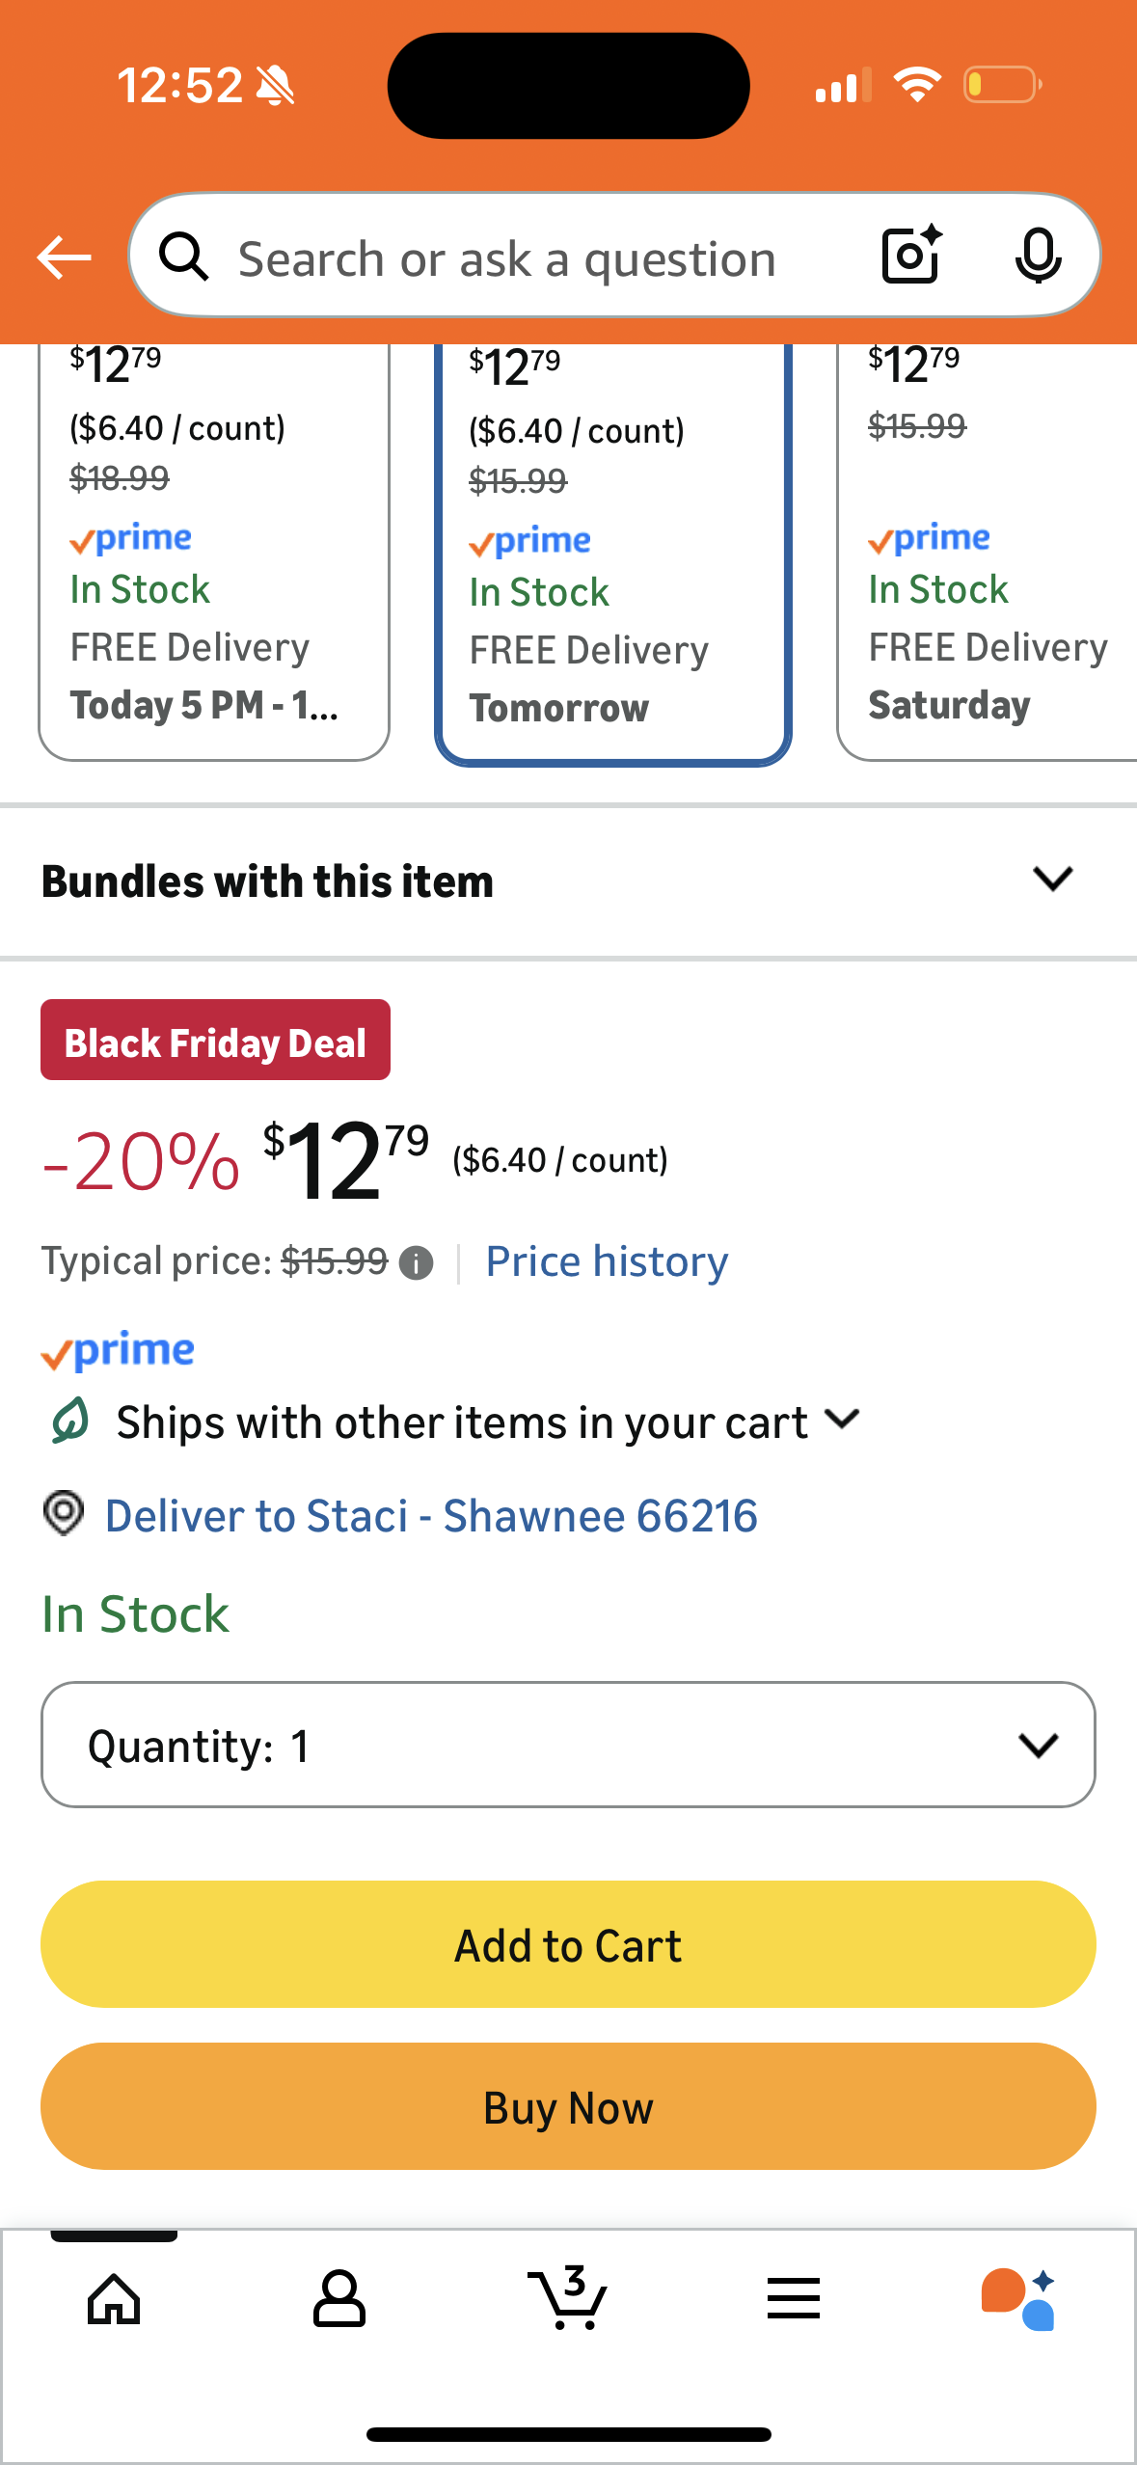
Task: Open the account profile tab
Action: 339,2299
